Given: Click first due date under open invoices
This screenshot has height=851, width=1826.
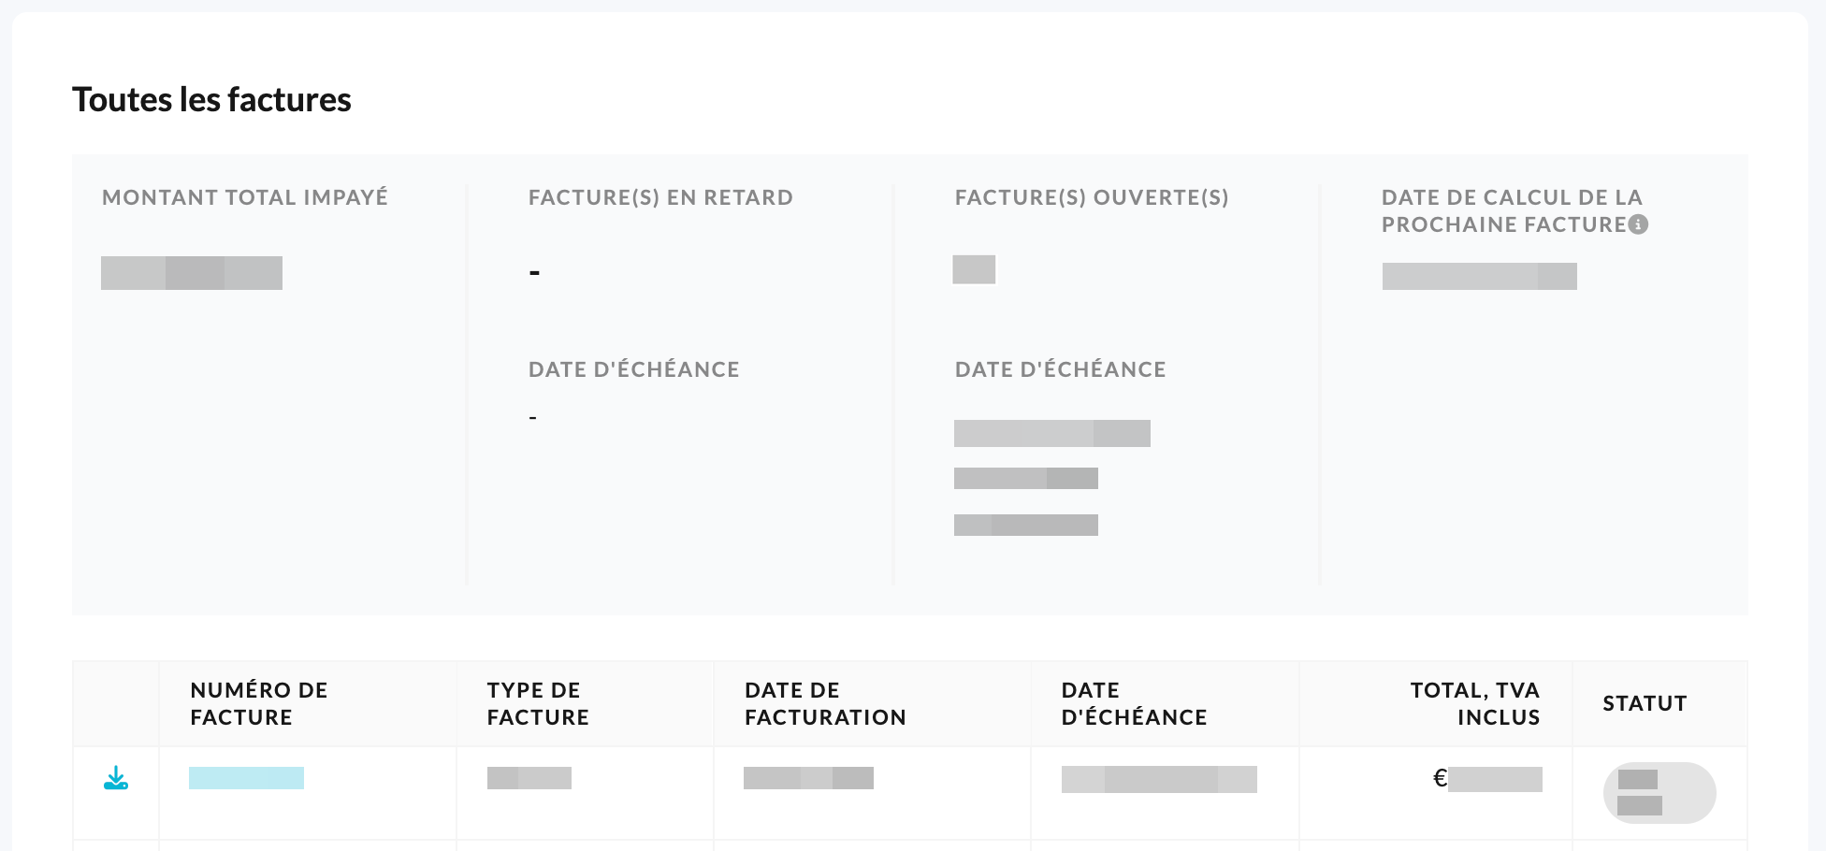Looking at the screenshot, I should pos(1052,433).
